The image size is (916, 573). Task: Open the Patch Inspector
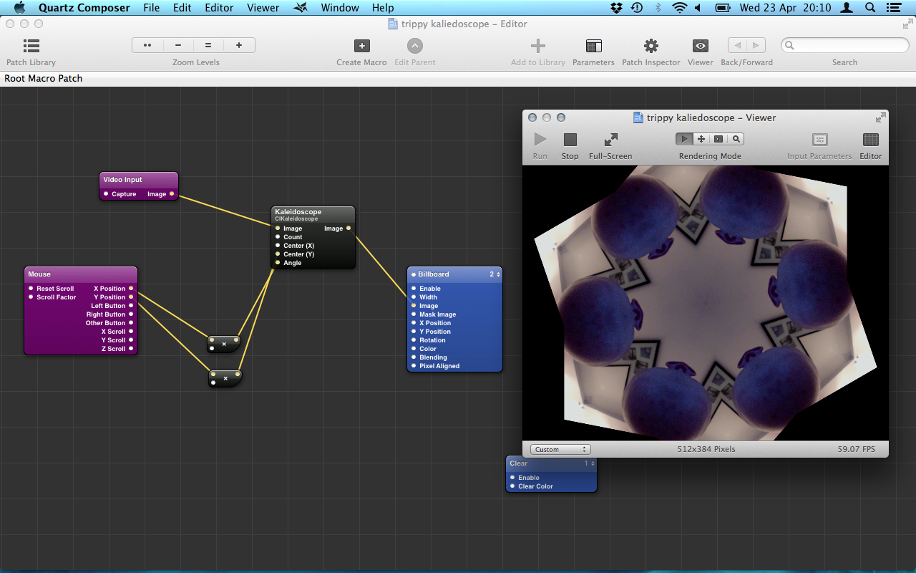(x=651, y=47)
